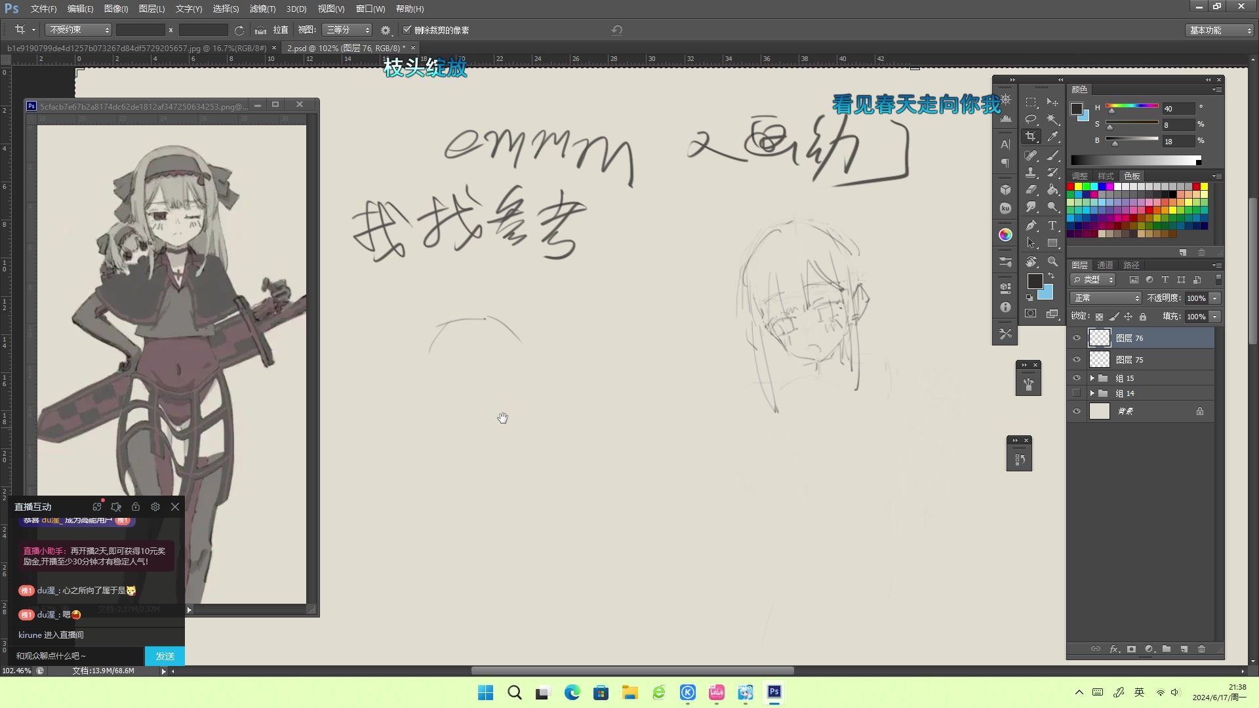Open the 3D cube panel icon
This screenshot has height=708, width=1259.
coord(1005,190)
